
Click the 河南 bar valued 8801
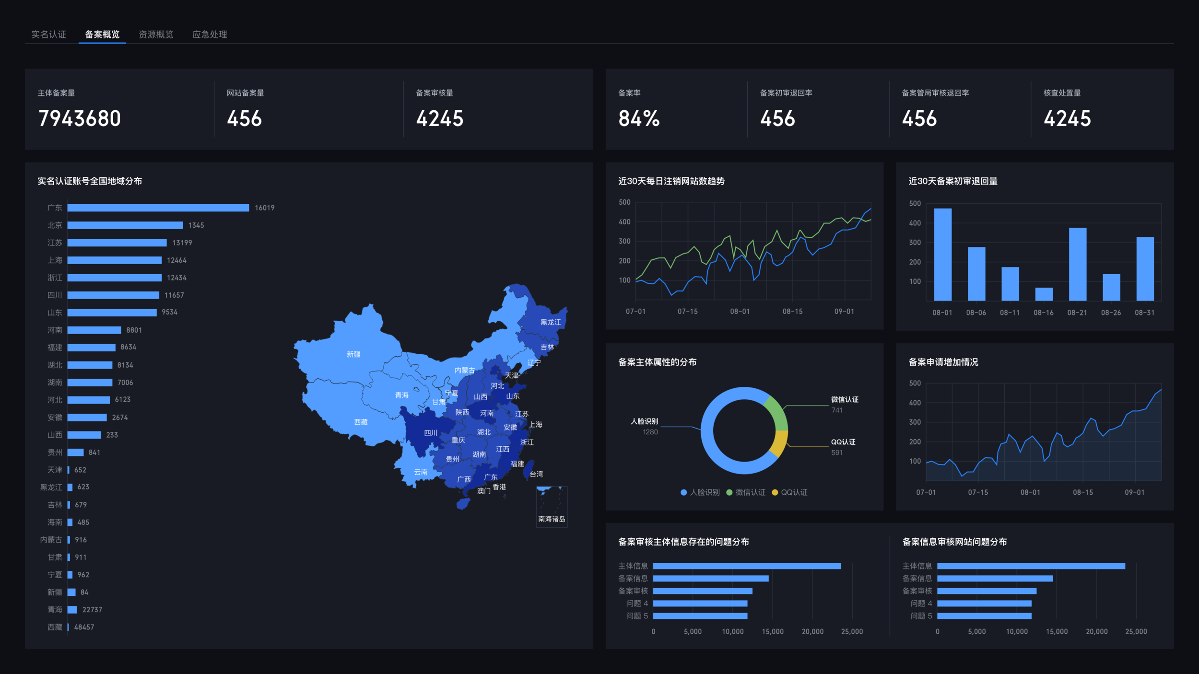point(94,330)
